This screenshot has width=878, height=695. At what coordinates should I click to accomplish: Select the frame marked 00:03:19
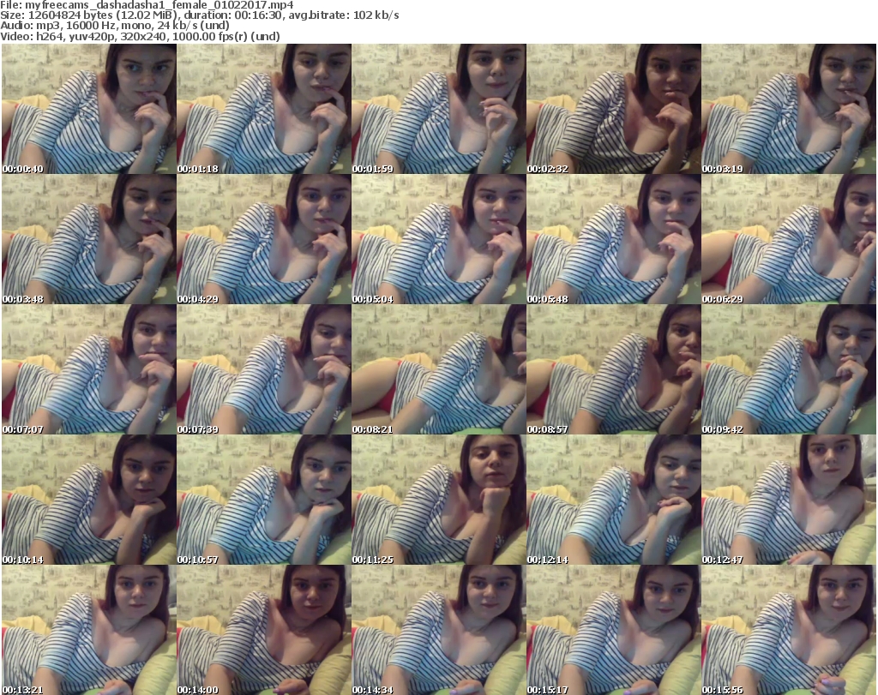tap(789, 109)
